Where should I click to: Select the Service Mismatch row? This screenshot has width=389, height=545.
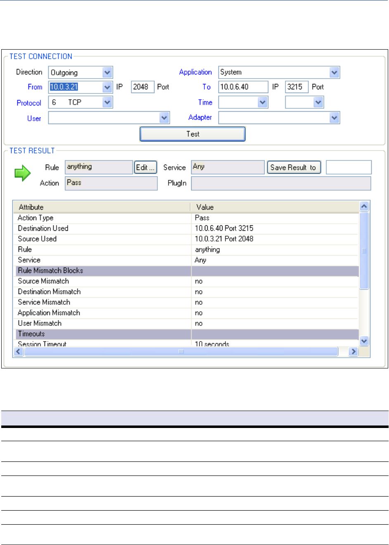(x=186, y=302)
